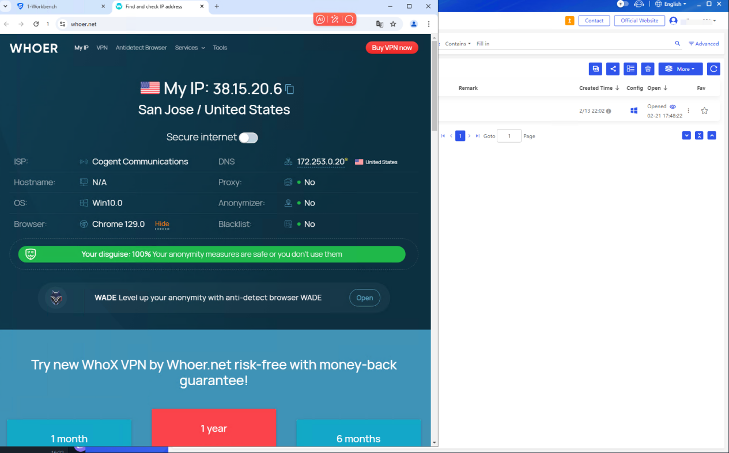The image size is (729, 453).
Task: Click the search circle icon in red toolbar
Action: [x=349, y=20]
